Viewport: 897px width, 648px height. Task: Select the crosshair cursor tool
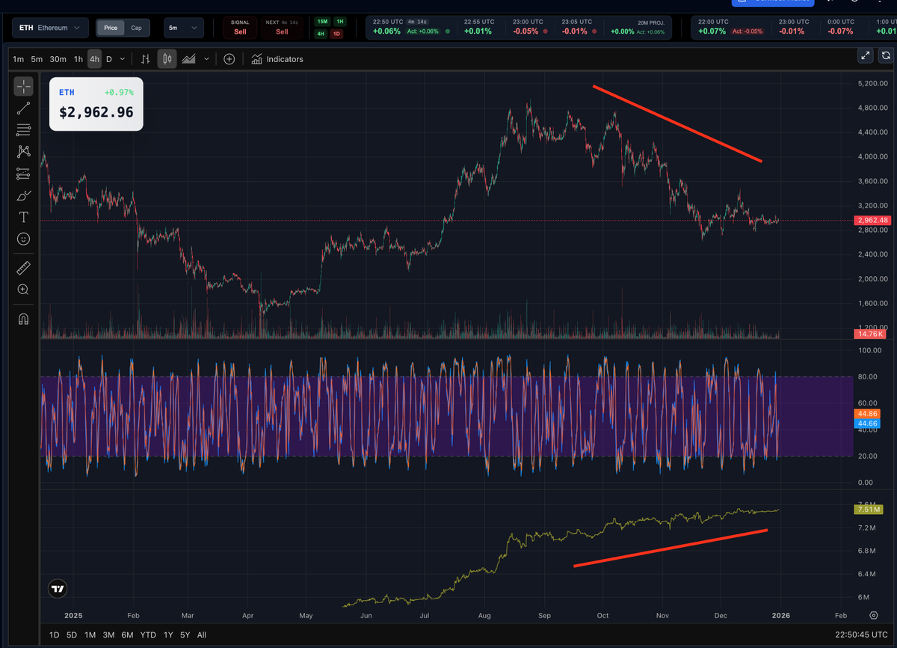(x=23, y=86)
